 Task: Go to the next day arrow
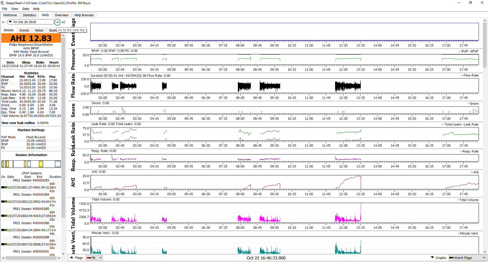pyautogui.click(x=57, y=22)
